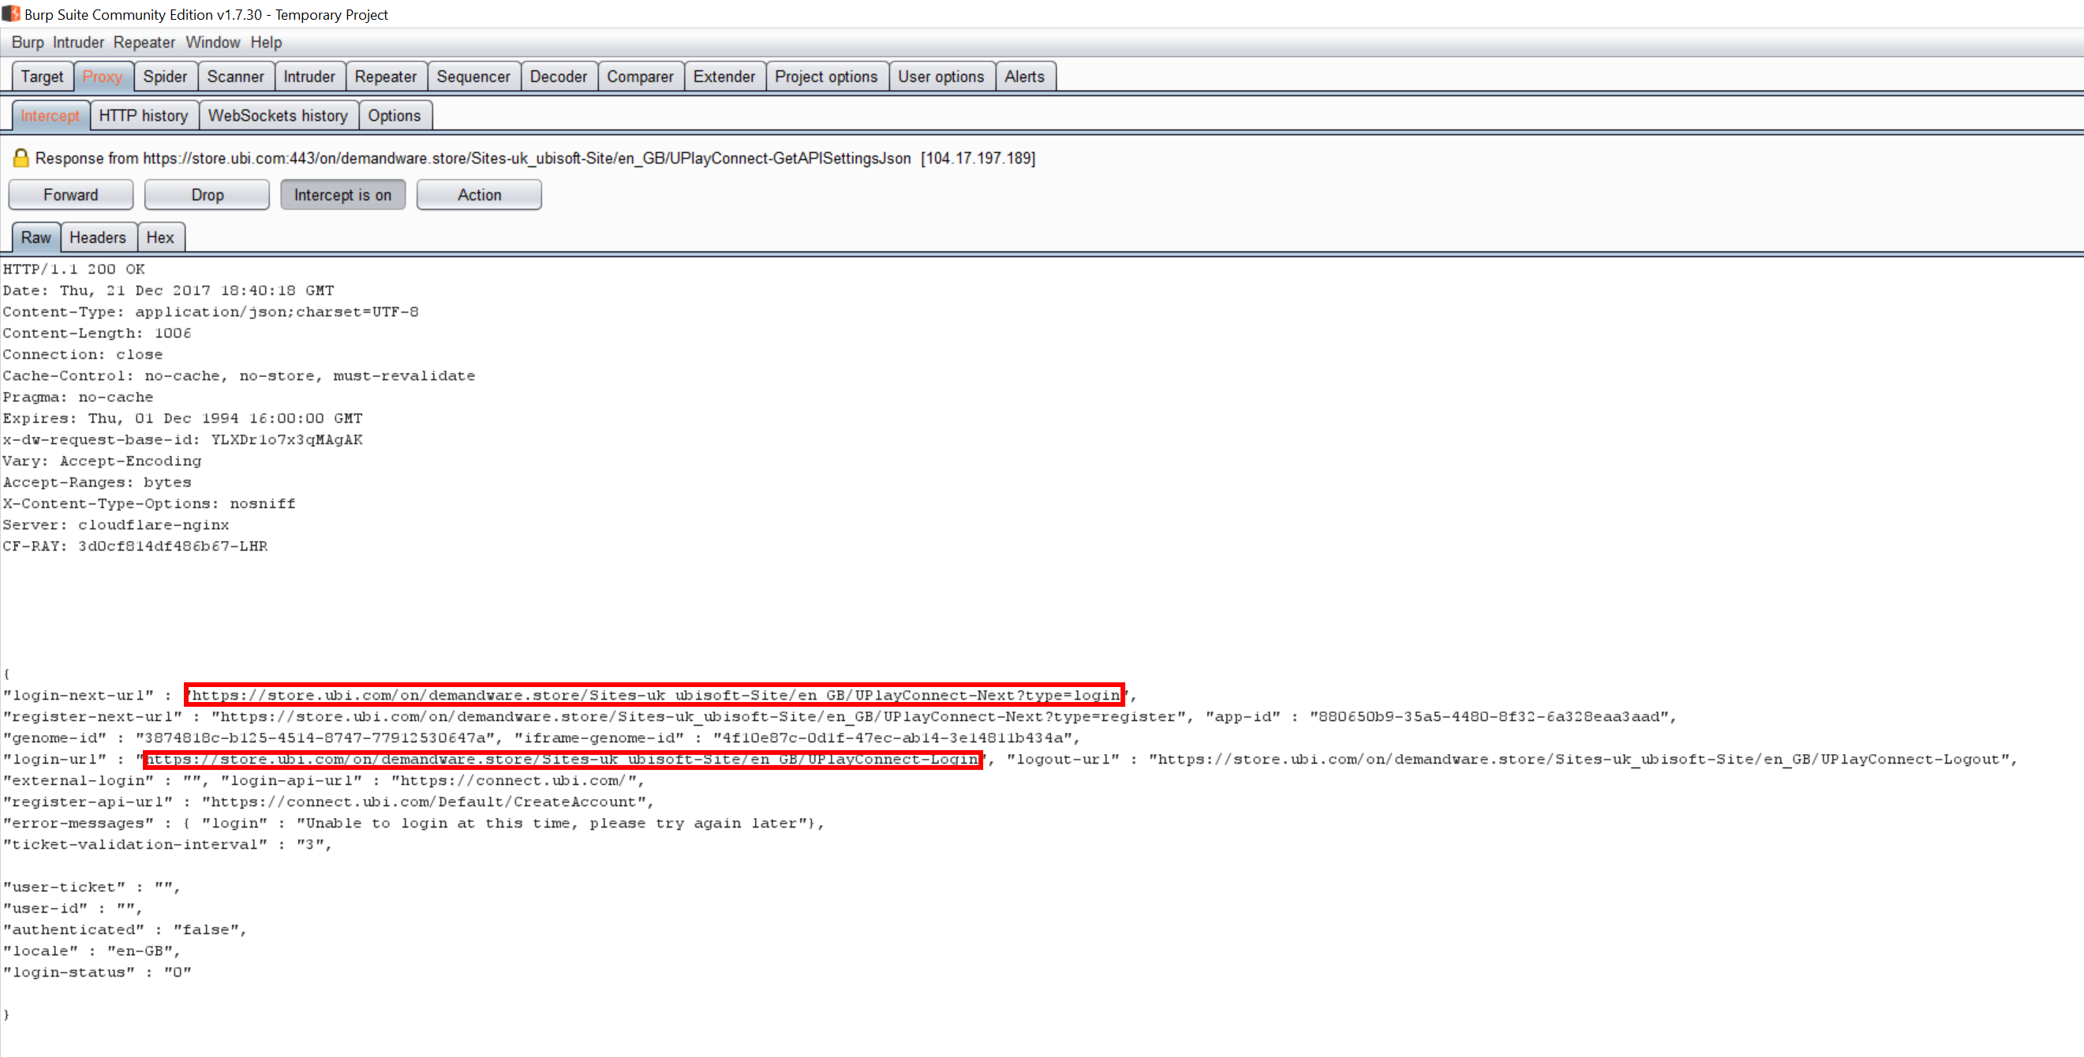Click in the Content-Type header line
This screenshot has height=1057, width=2084.
[x=211, y=312]
